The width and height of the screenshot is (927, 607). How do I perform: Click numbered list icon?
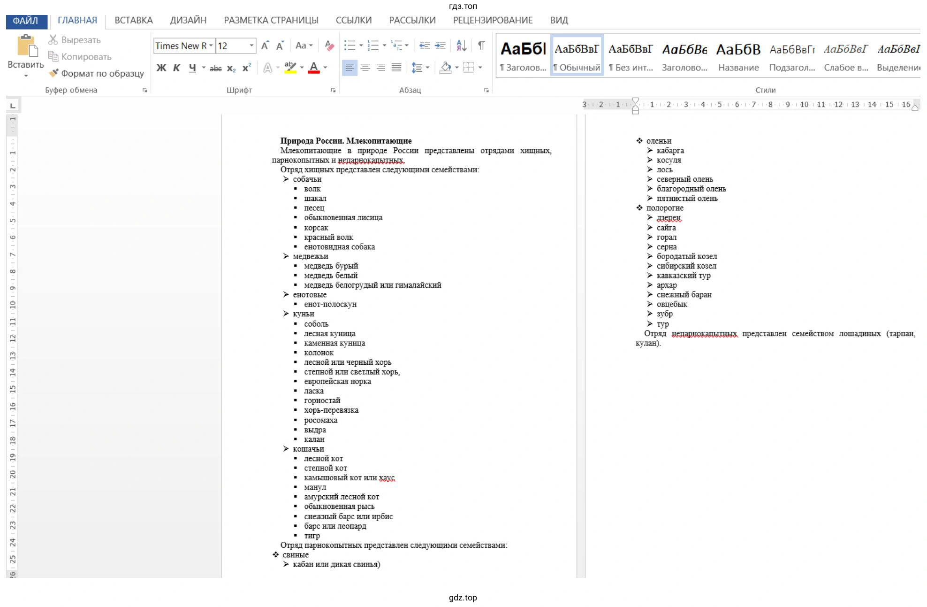[373, 46]
